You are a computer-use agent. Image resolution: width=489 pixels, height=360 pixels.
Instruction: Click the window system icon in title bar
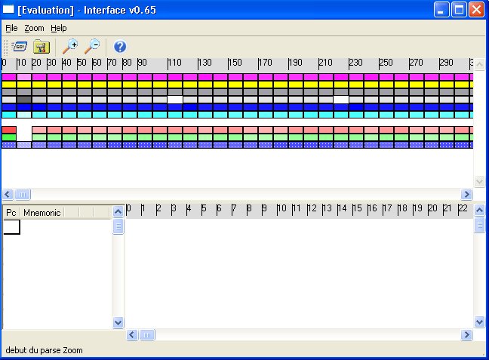pyautogui.click(x=8, y=9)
